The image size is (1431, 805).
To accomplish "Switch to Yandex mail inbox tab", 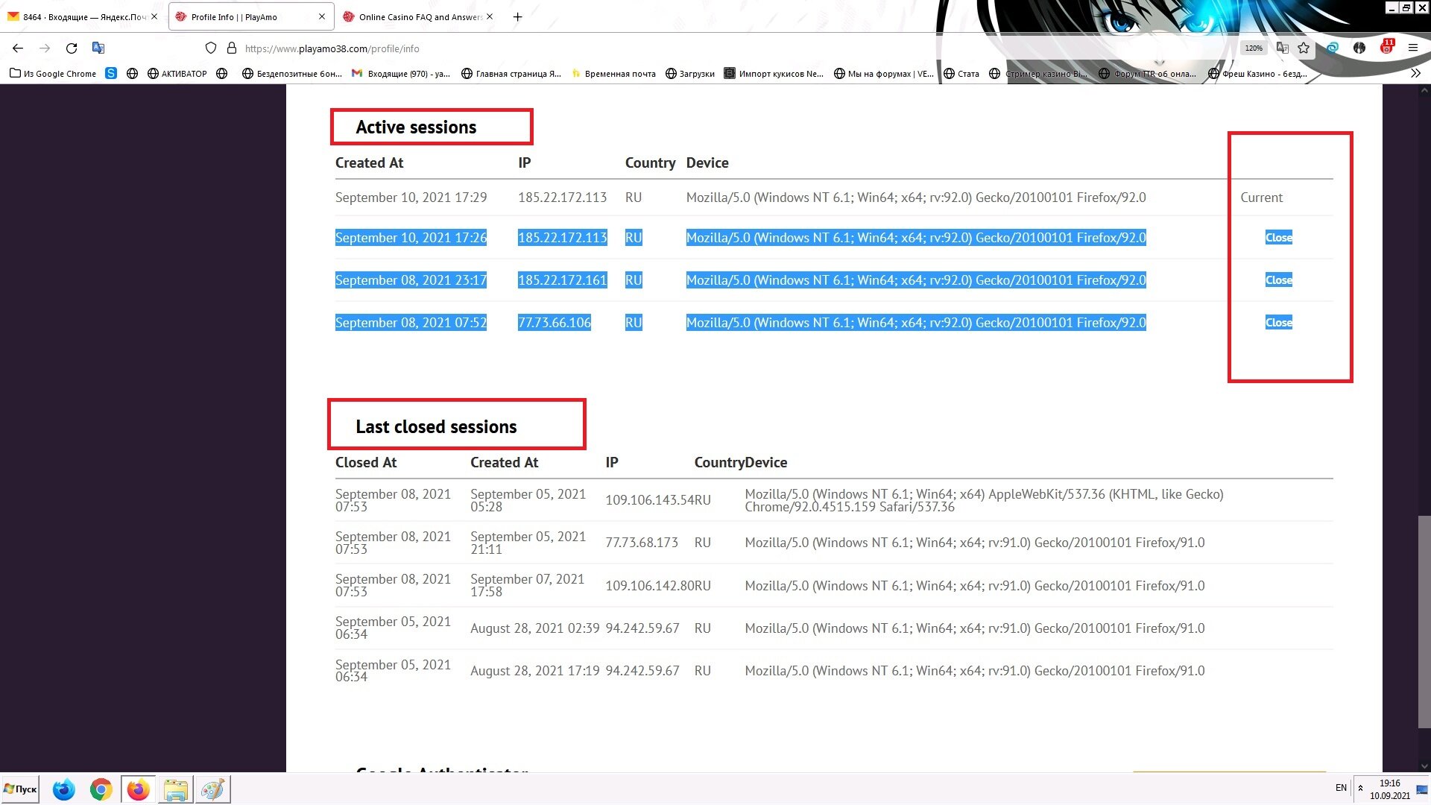I will pyautogui.click(x=83, y=17).
